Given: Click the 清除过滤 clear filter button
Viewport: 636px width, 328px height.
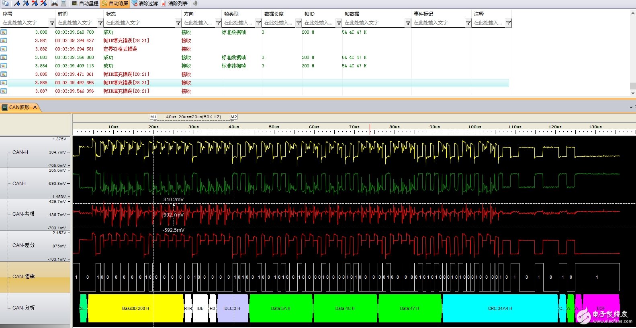Looking at the screenshot, I should tap(145, 3).
